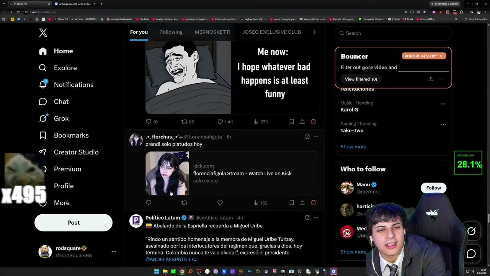Open the MERNOSKETTI timeline tab
Viewport: 490px width, 276px height.
click(212, 32)
